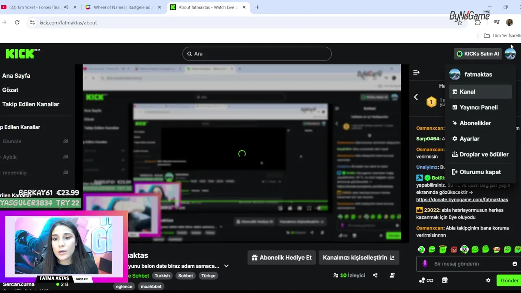Switch to the Wheel of Names browser tab
Screen dimensions: 521x293
pos(123,7)
